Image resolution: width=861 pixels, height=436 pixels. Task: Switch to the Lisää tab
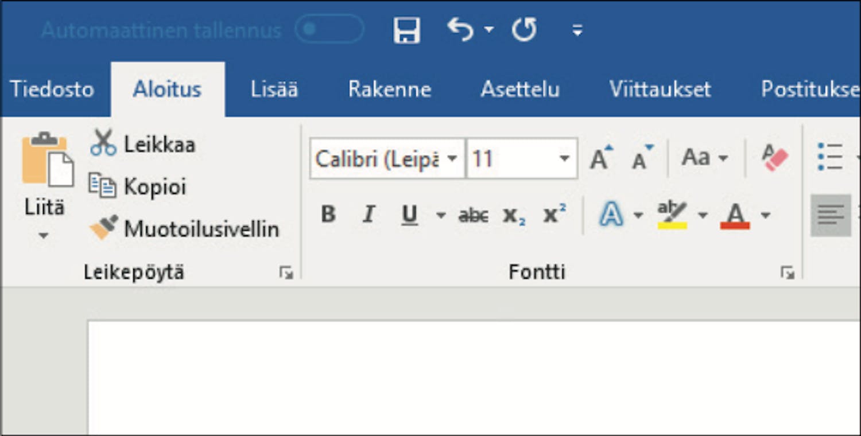[274, 89]
